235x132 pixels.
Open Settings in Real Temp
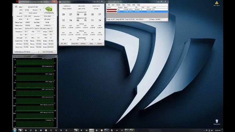point(100,43)
